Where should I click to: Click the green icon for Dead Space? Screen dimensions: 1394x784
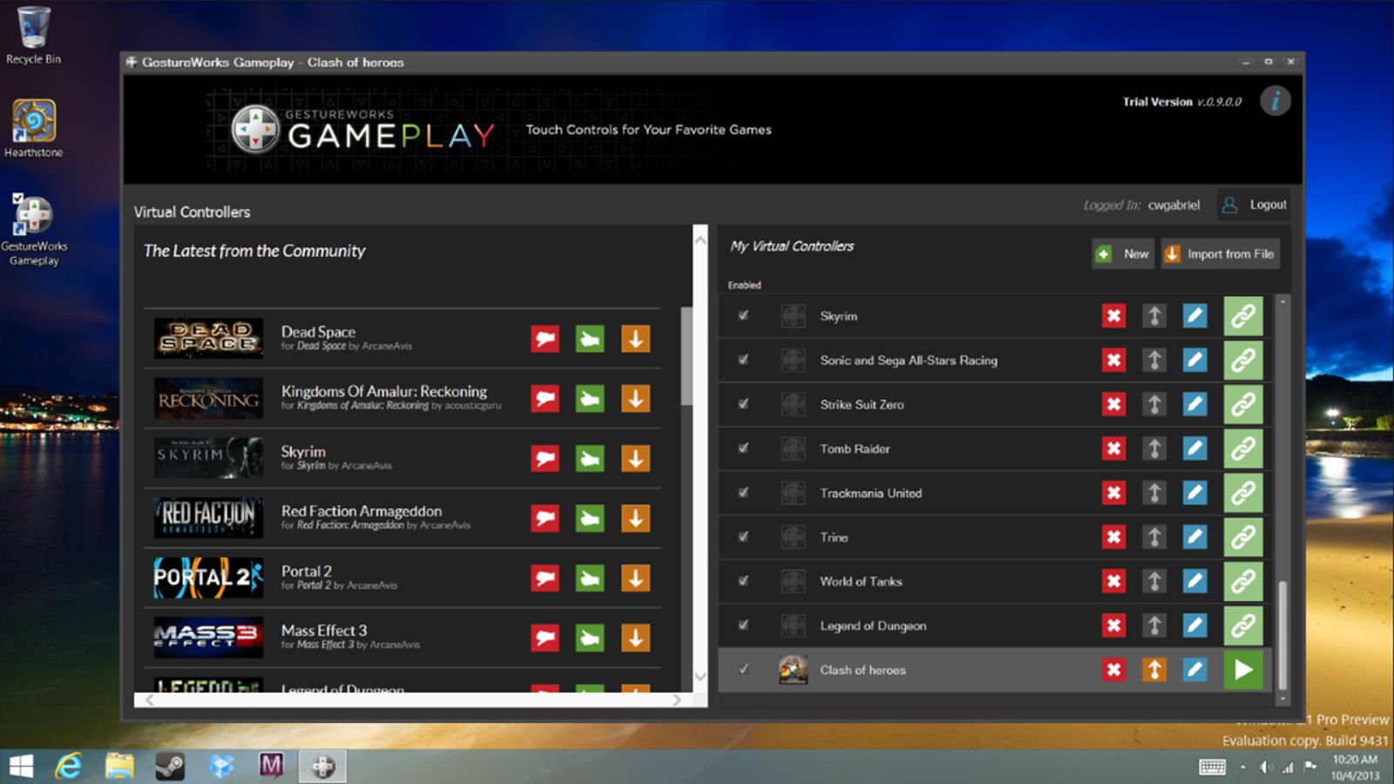tap(590, 339)
